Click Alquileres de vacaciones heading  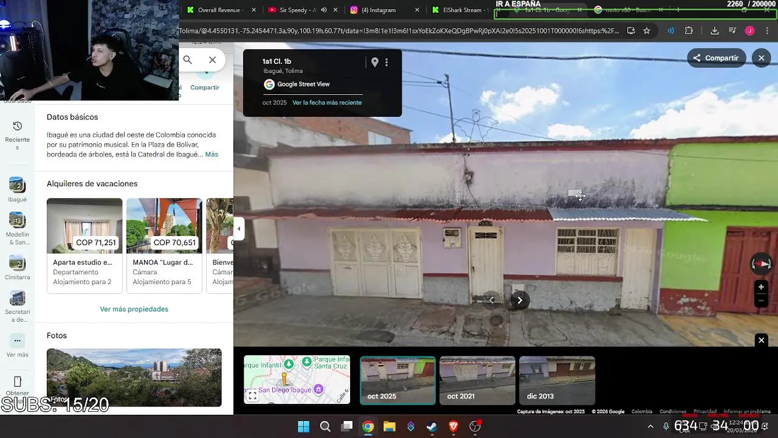(92, 184)
